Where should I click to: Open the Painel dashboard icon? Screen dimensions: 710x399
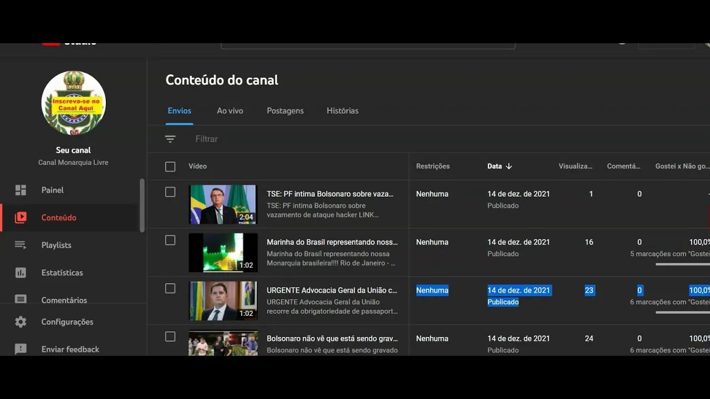(21, 190)
